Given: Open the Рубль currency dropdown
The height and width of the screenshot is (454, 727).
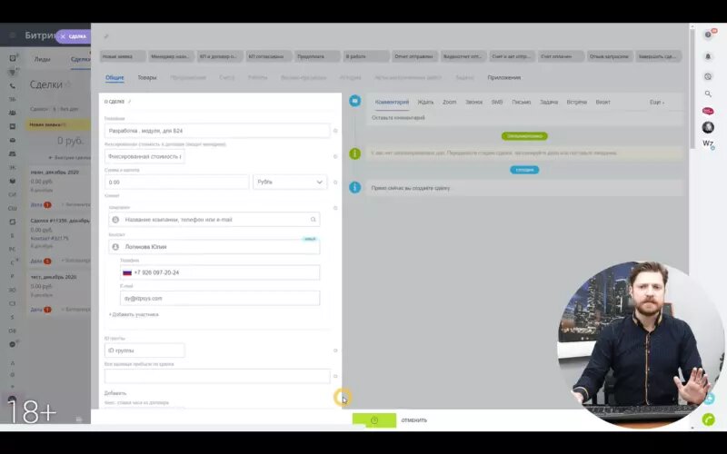Looking at the screenshot, I should (x=290, y=183).
